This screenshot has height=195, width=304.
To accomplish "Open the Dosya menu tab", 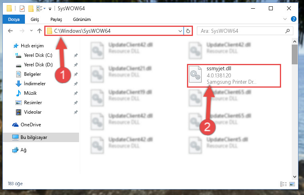I will pyautogui.click(x=14, y=19).
